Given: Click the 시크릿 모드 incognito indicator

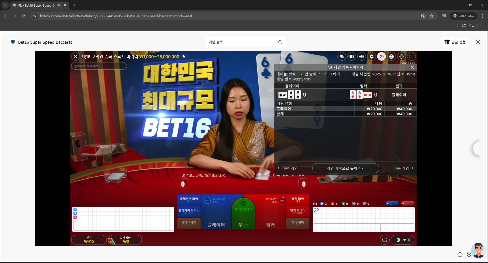Looking at the screenshot, I should click(x=464, y=16).
